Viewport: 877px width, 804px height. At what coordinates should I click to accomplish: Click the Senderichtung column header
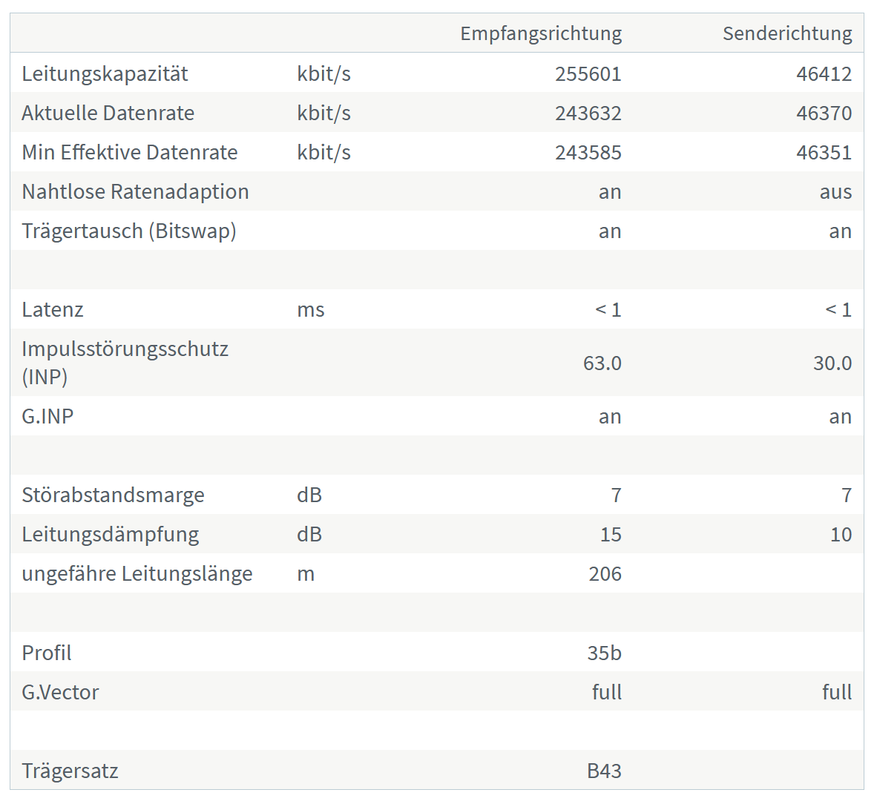click(x=787, y=33)
